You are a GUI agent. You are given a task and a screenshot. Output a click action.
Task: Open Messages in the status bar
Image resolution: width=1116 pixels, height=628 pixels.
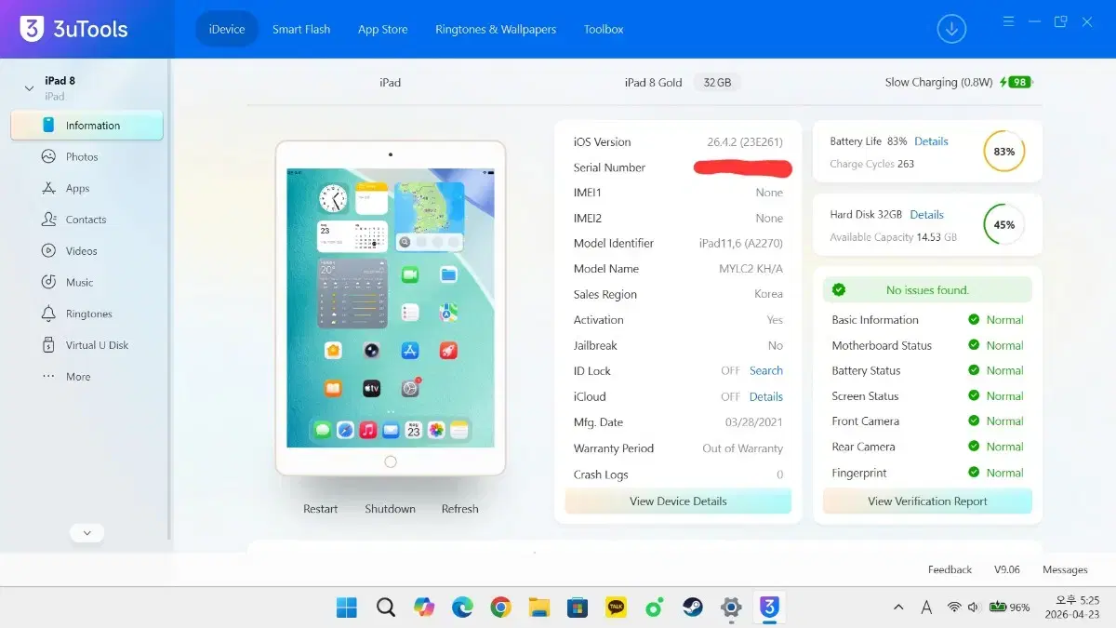(1065, 569)
